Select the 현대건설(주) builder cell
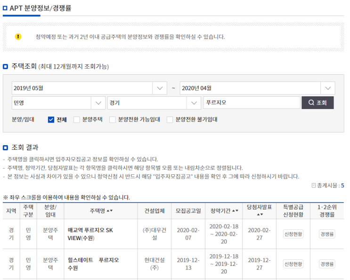Image resolution: width=350 pixels, height=280 pixels. point(155,264)
